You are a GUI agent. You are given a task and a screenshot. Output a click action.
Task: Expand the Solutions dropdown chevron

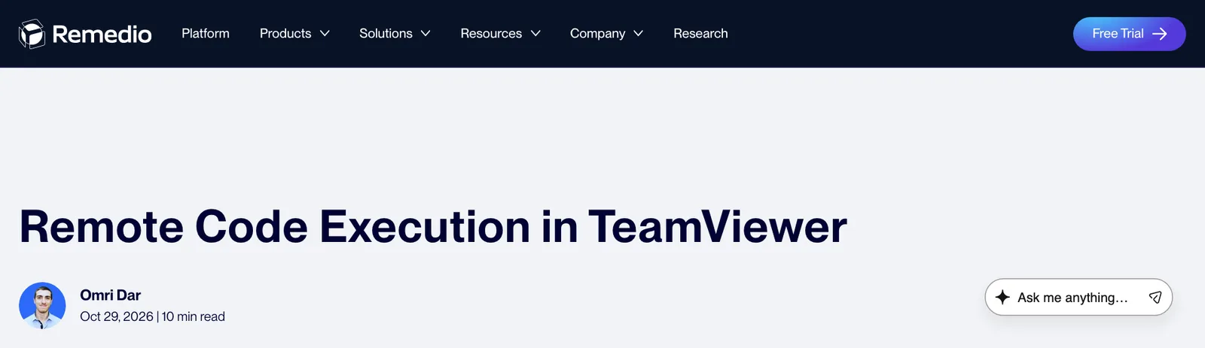pos(426,34)
